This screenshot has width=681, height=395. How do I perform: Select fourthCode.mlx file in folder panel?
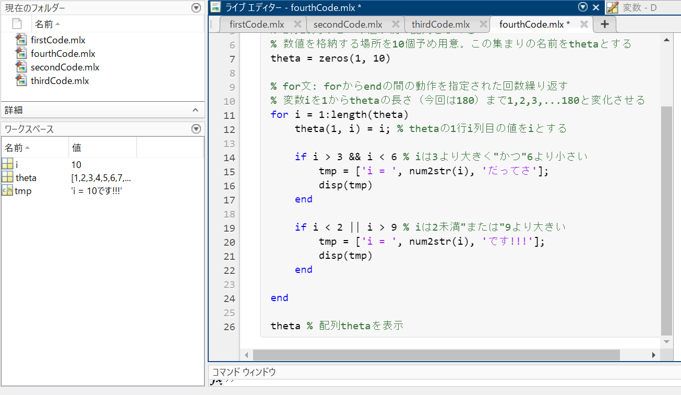pos(63,54)
